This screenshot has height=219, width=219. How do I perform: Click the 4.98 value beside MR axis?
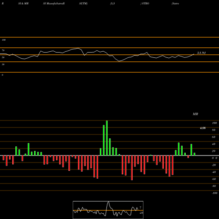(x=203, y=128)
